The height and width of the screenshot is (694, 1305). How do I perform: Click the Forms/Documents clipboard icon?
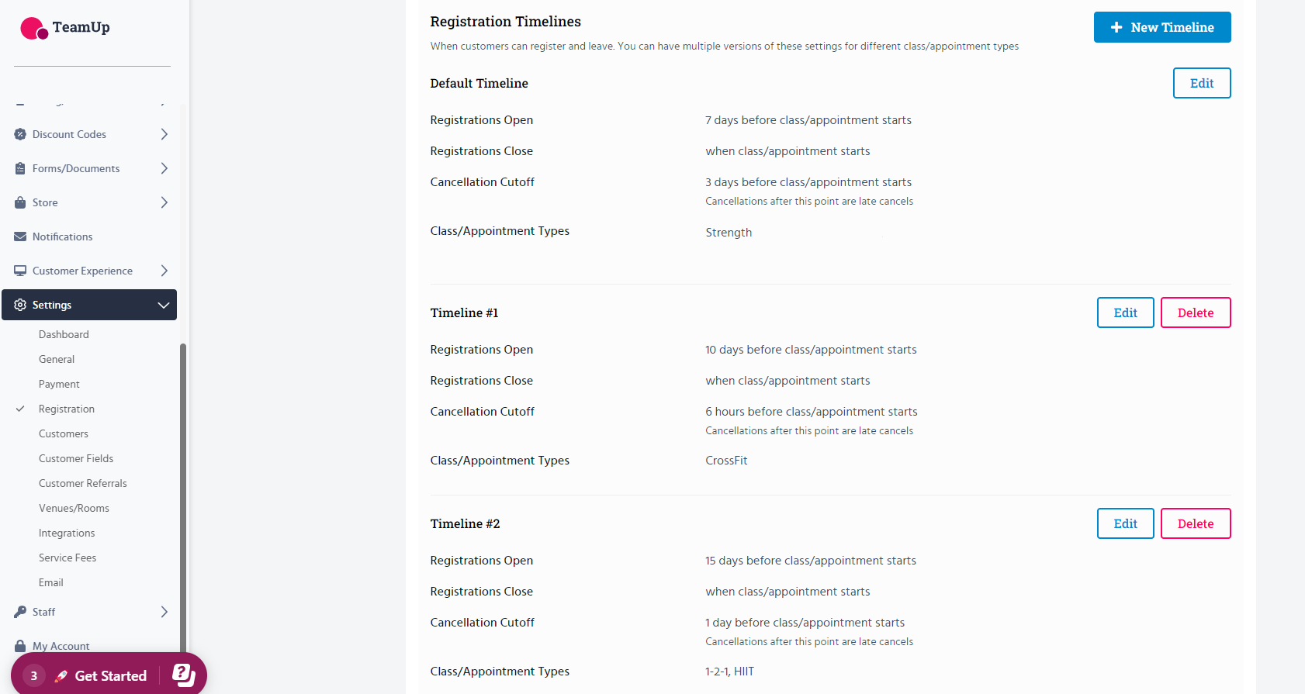(x=20, y=168)
